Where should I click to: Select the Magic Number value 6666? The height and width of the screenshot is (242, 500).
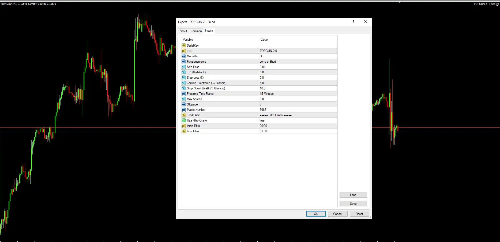click(298, 110)
